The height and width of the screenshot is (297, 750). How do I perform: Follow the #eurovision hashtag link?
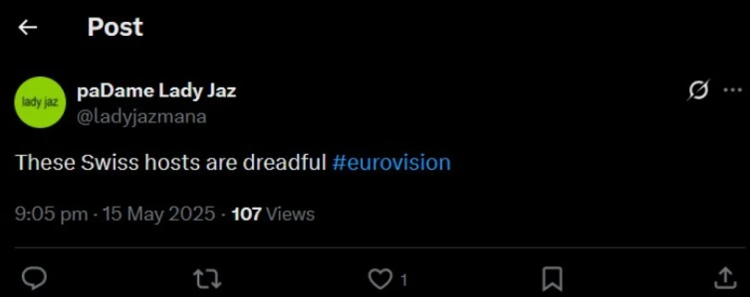(392, 162)
